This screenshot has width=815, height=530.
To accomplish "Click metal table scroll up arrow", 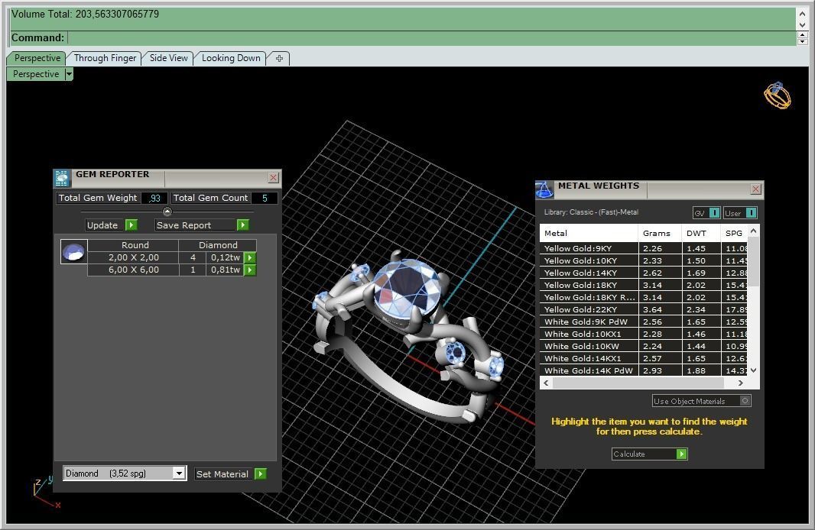I will tap(754, 229).
